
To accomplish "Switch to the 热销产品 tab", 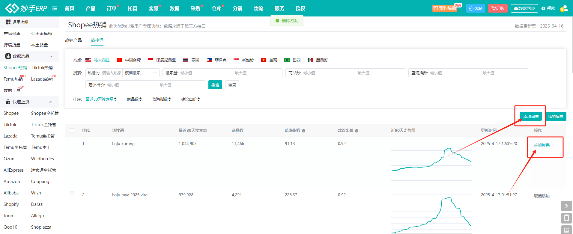I will 73,40.
